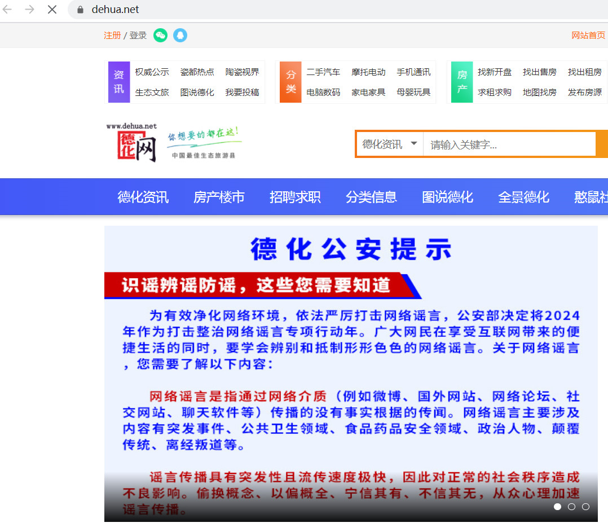
Task: Switch to the second carousel dot
Action: (571, 507)
